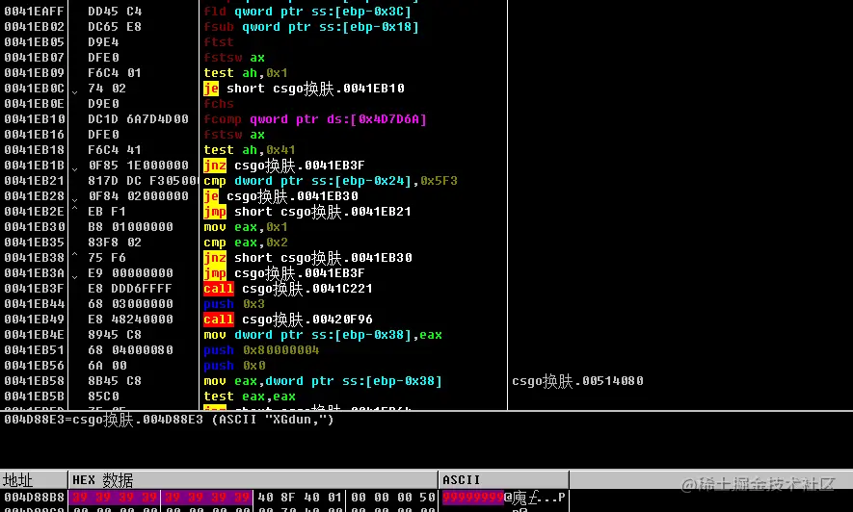Select call csgo换肤.00420F96 instruction
Viewport: 853px width, 512px height.
pyautogui.click(x=288, y=320)
